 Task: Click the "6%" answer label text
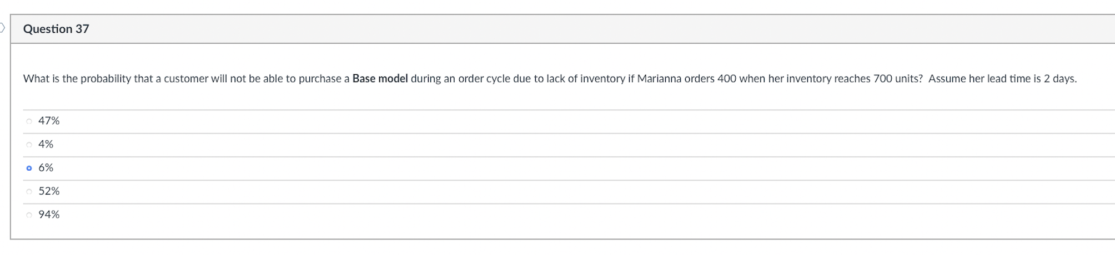[46, 167]
